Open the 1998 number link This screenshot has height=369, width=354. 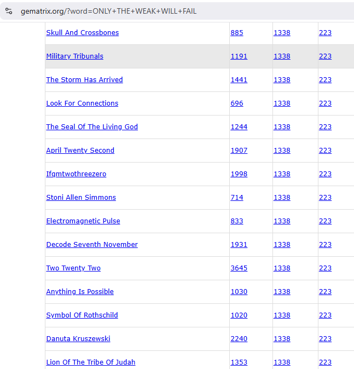pos(239,174)
